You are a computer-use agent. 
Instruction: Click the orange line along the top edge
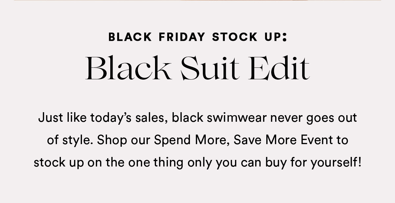[197, 0]
